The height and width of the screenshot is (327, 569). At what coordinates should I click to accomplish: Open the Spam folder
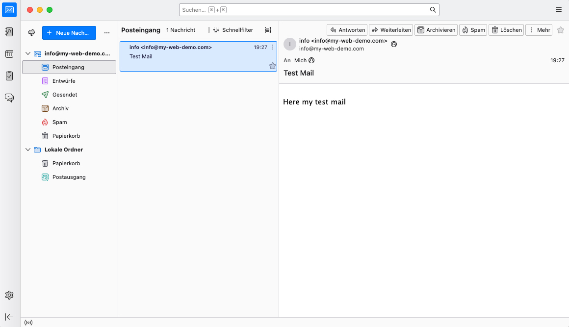coord(69,123)
